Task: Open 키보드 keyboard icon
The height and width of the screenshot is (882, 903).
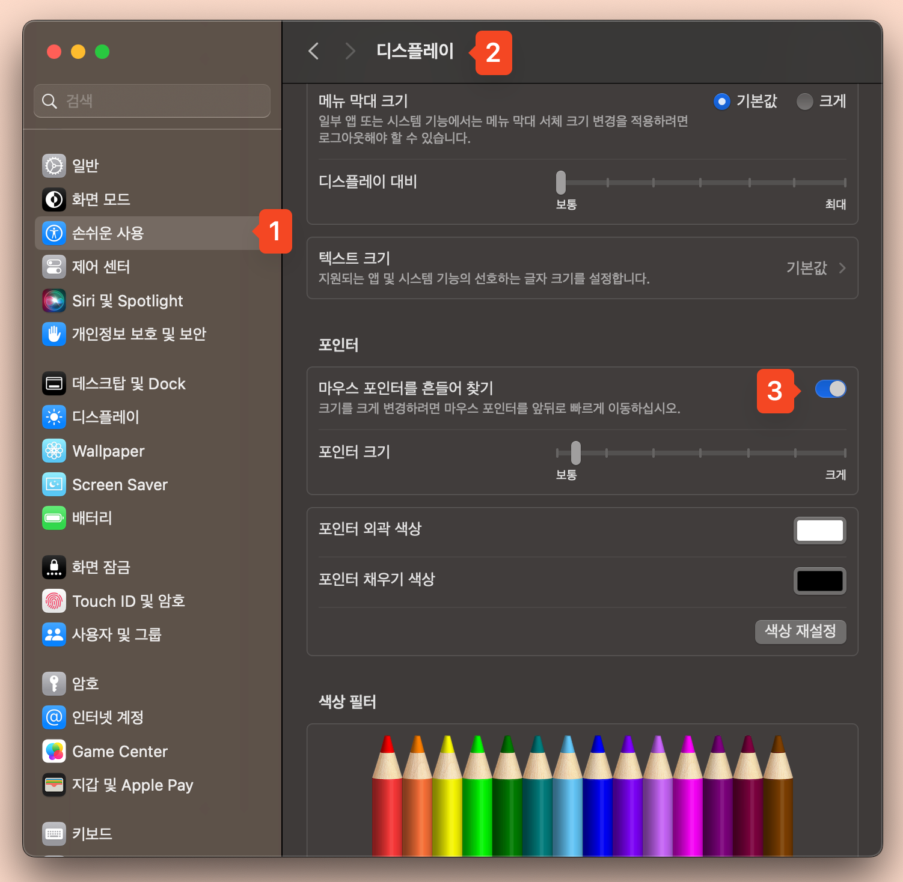Action: [x=54, y=834]
